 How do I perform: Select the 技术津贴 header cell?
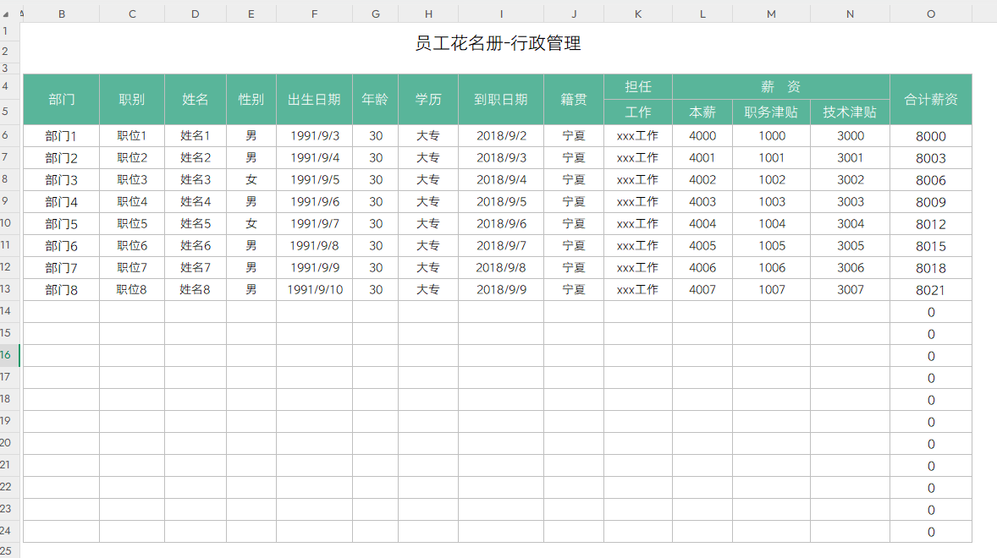point(849,111)
